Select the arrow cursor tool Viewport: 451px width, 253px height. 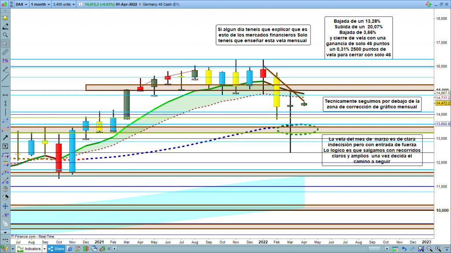point(5,43)
